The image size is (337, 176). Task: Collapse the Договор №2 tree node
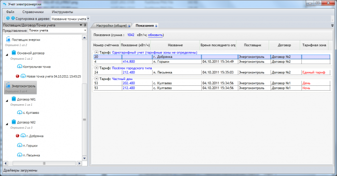(x=7, y=124)
